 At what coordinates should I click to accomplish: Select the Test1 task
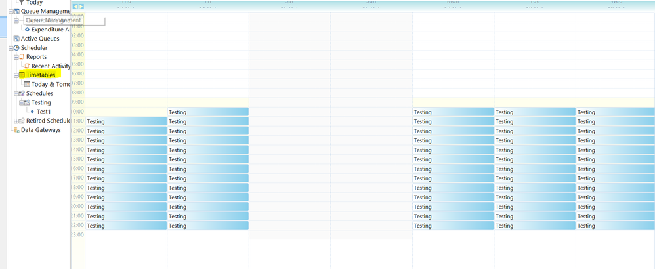coord(43,112)
